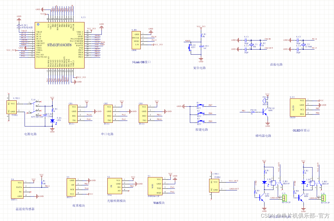
Task: Select the U2 5516 photoresistor block
Action: 115,186
